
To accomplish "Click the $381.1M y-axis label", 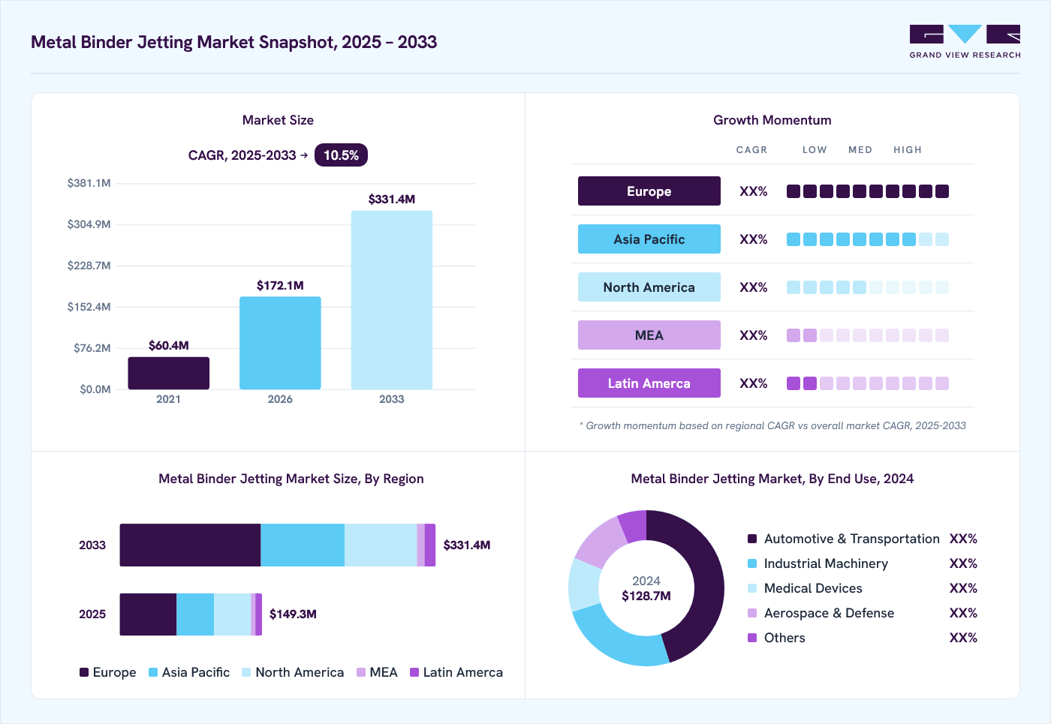I will [89, 183].
